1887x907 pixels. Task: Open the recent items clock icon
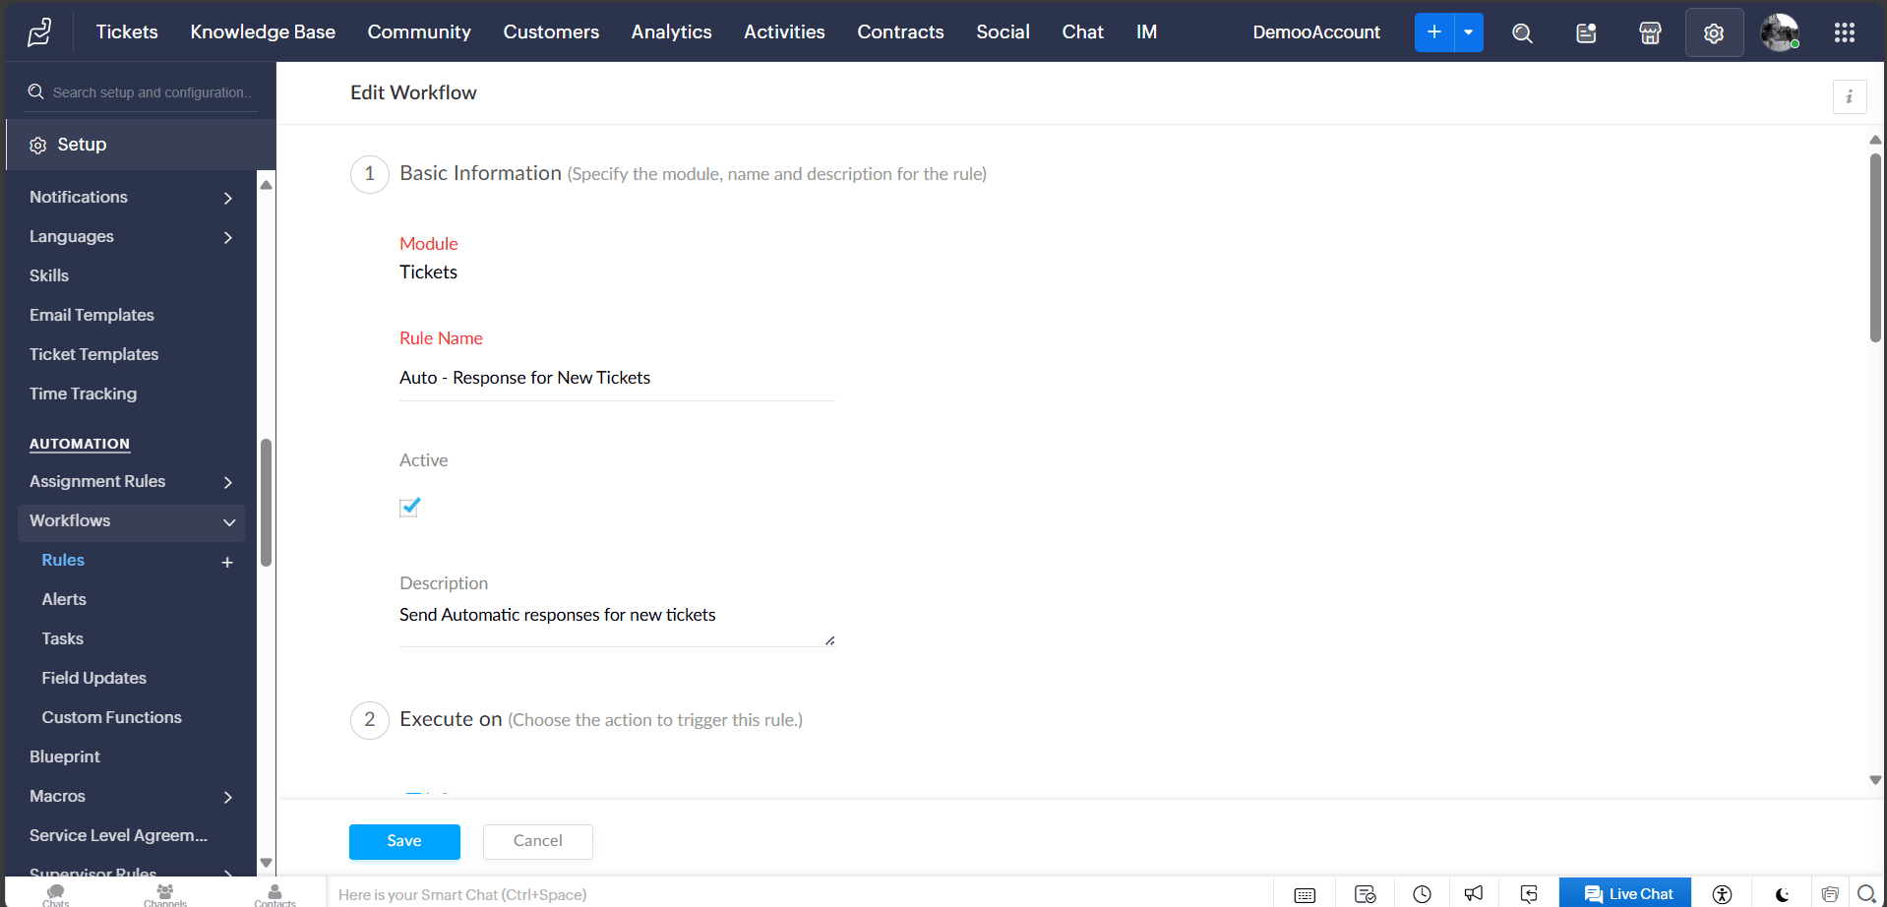[x=1422, y=894]
